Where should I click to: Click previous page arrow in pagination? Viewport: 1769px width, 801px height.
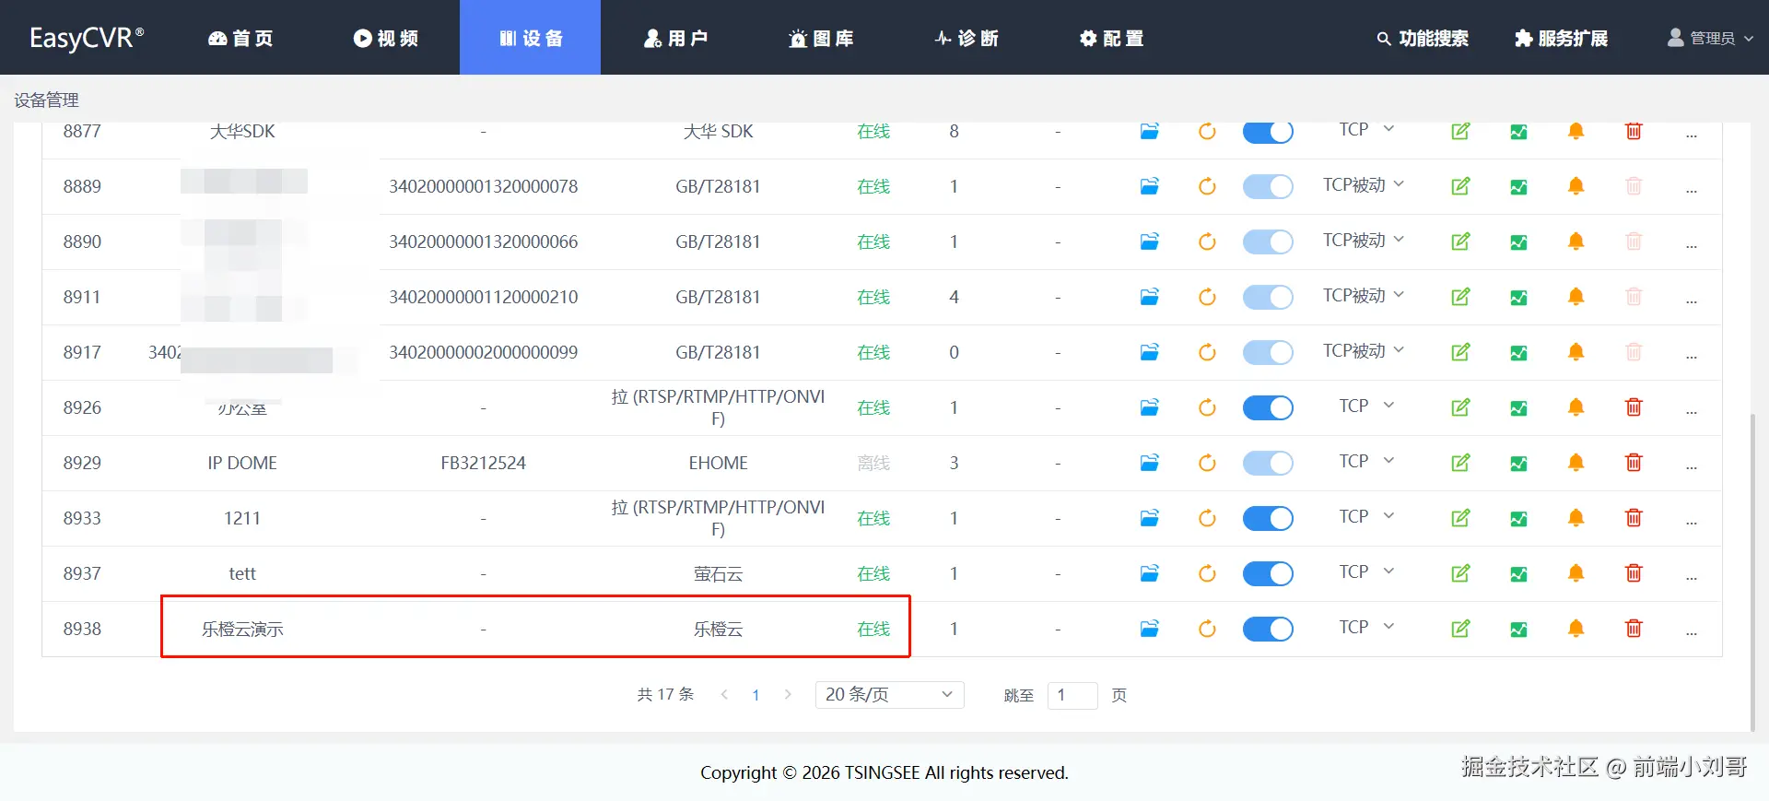(724, 695)
